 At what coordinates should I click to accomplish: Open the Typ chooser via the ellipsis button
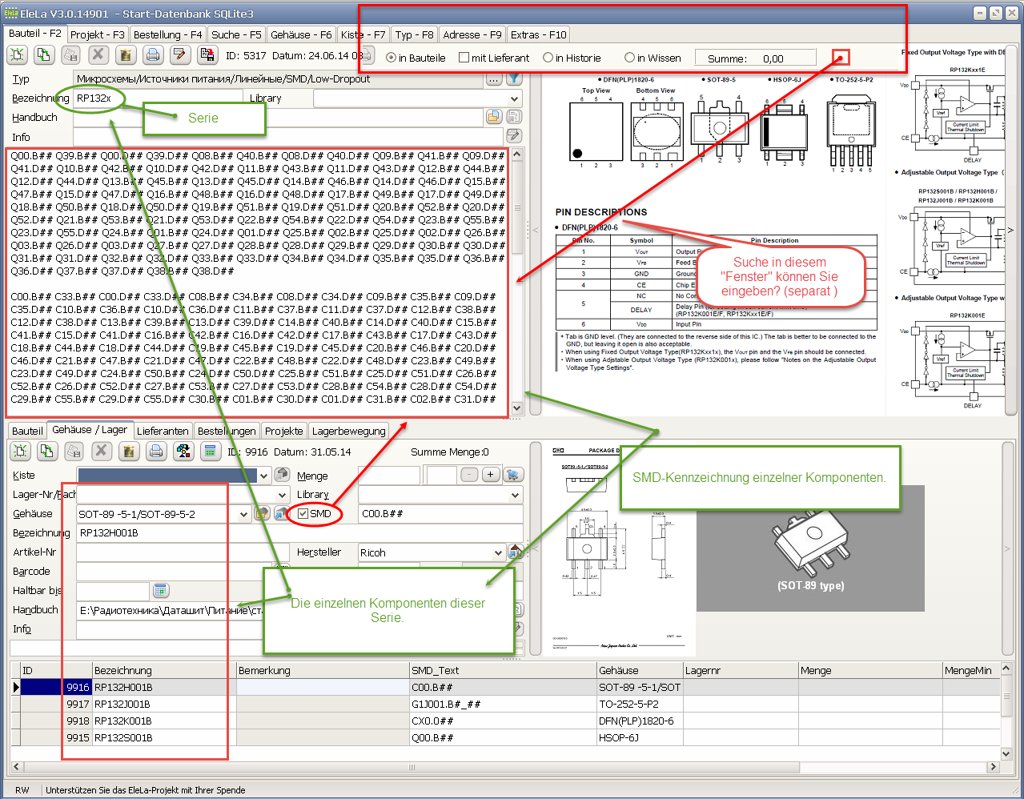pyautogui.click(x=494, y=78)
